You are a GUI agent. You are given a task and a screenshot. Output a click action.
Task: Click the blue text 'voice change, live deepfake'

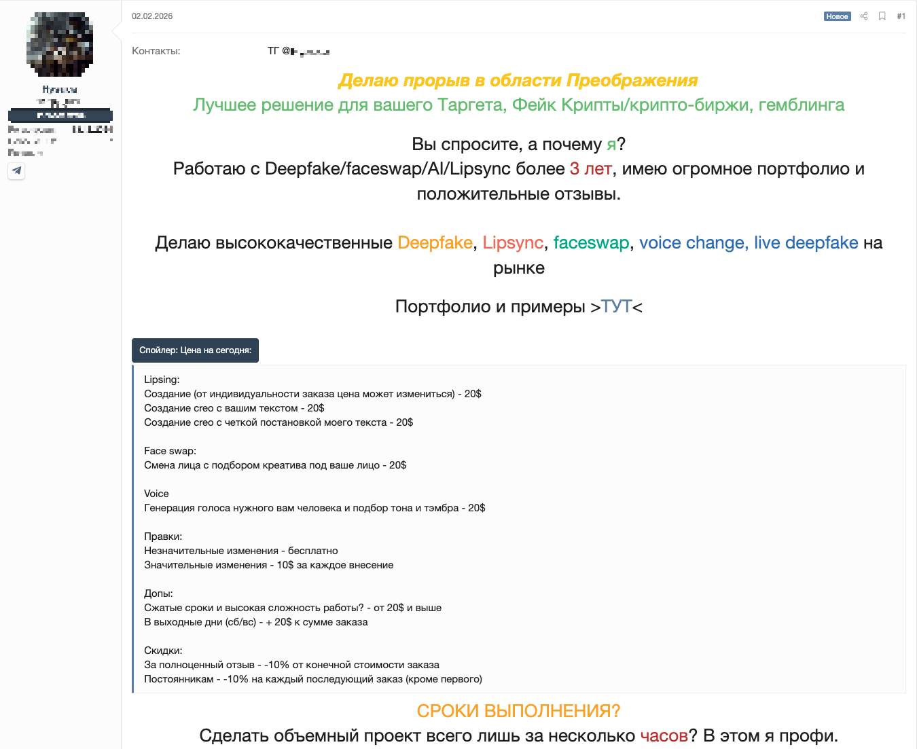pyautogui.click(x=749, y=243)
